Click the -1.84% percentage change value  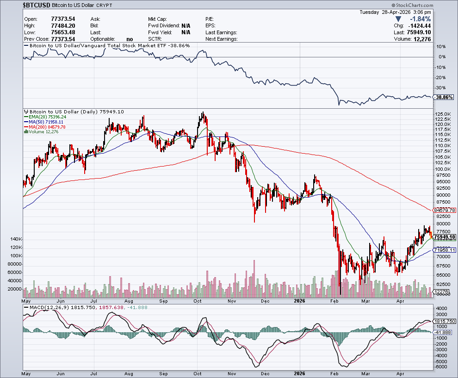coord(420,19)
